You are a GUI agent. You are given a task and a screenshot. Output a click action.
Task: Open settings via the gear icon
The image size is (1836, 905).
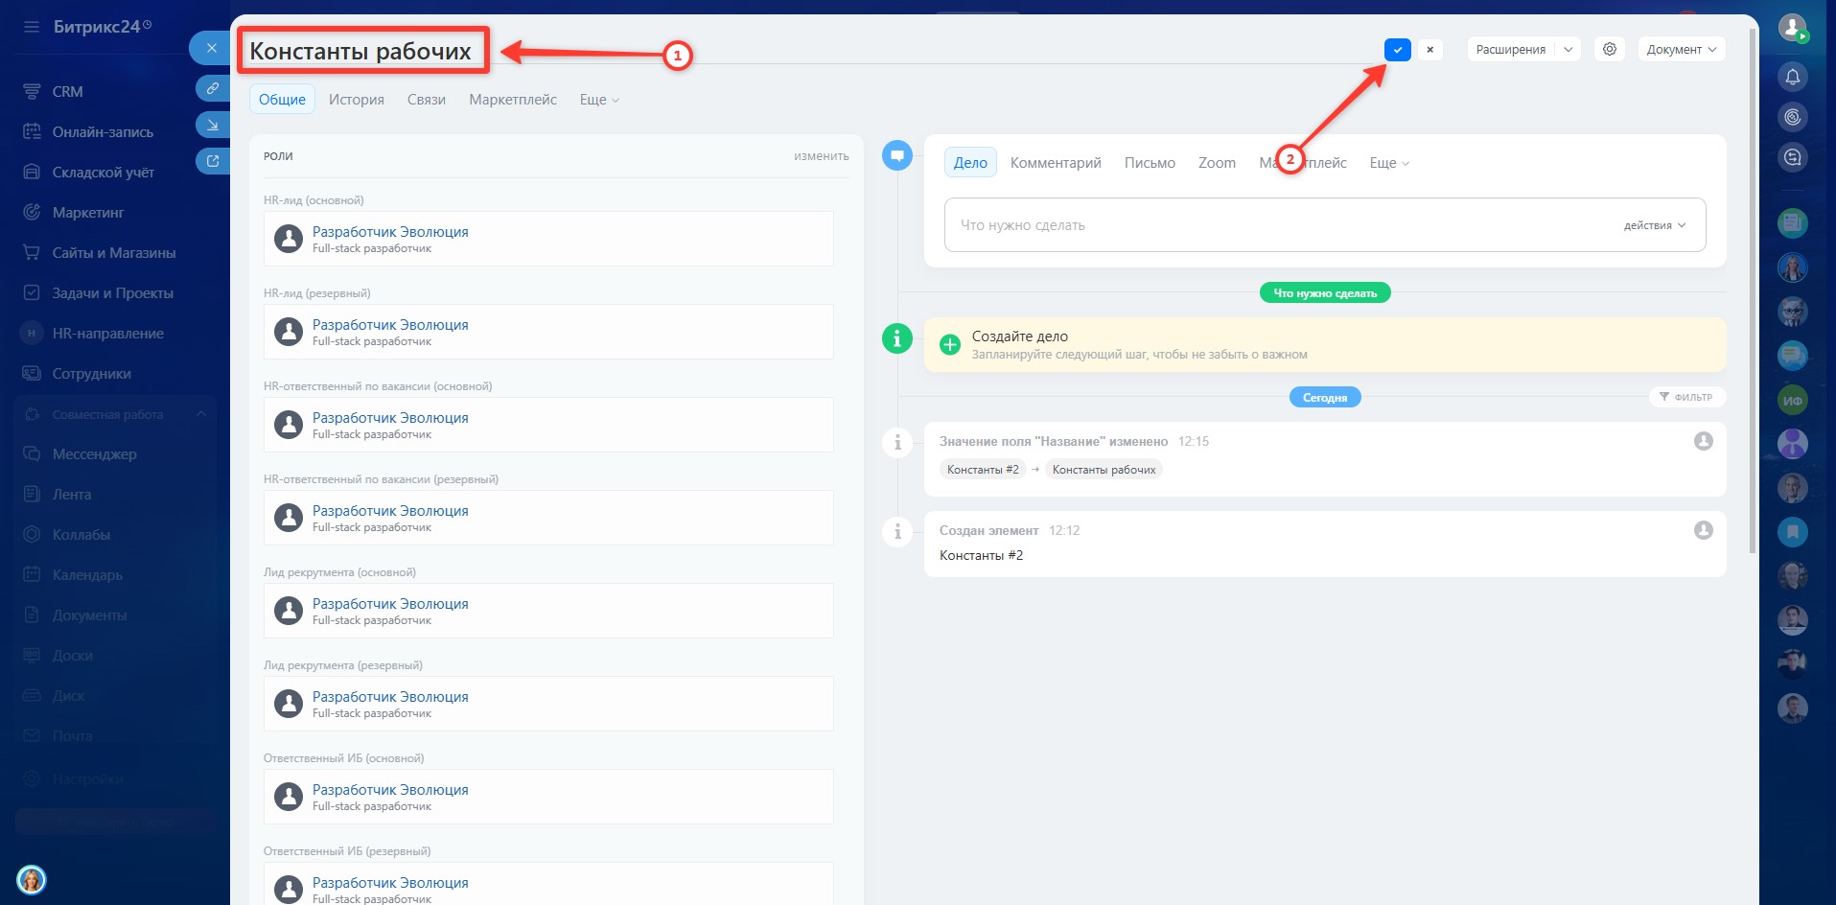pos(1610,49)
